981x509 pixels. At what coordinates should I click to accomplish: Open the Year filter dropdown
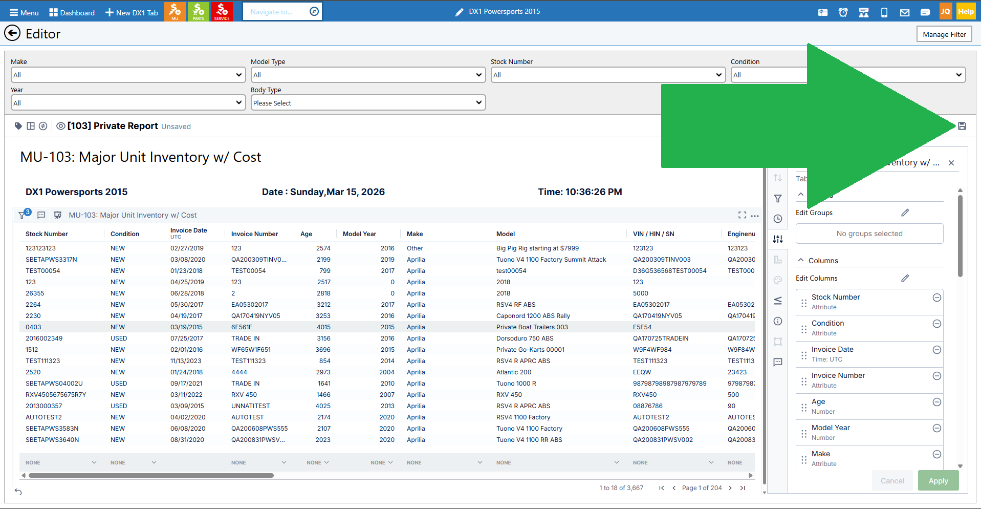128,103
